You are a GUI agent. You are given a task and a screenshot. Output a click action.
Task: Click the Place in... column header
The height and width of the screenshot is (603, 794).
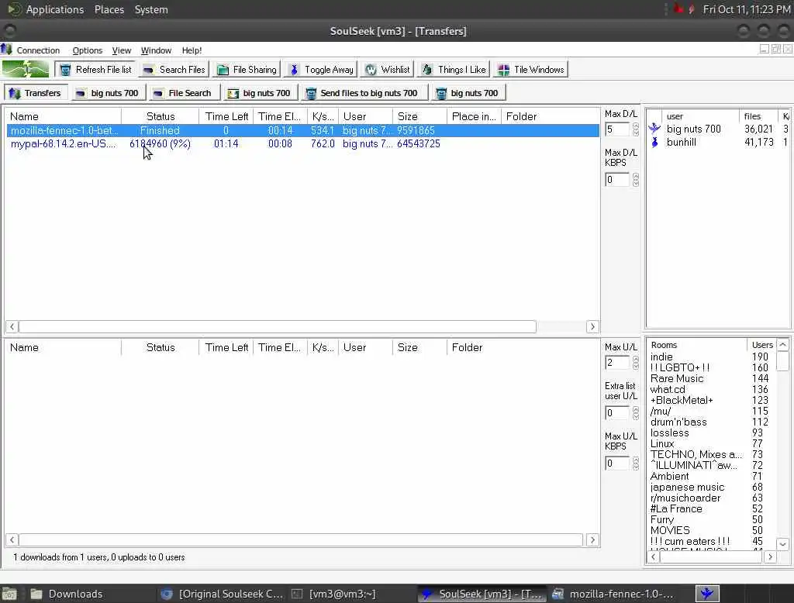pos(474,116)
